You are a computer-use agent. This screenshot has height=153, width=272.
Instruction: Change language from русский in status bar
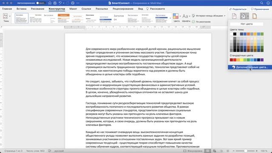[59, 151]
